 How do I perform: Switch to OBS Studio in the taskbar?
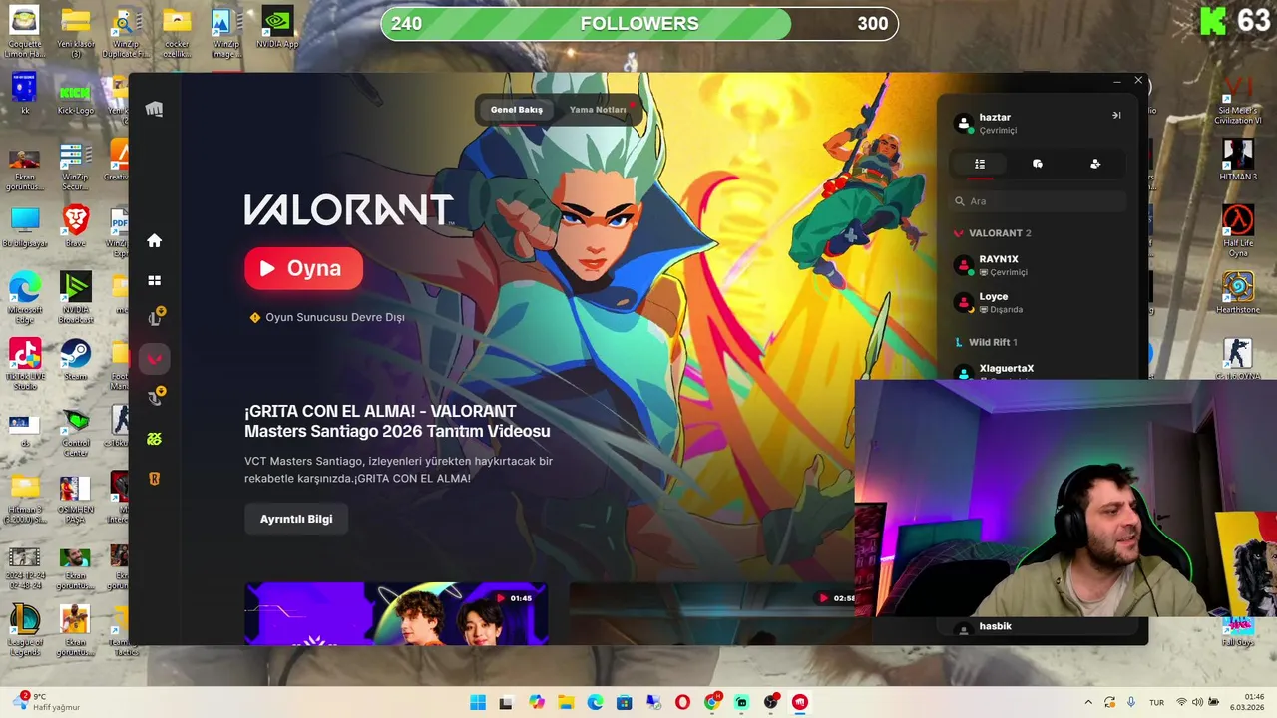coord(770,702)
